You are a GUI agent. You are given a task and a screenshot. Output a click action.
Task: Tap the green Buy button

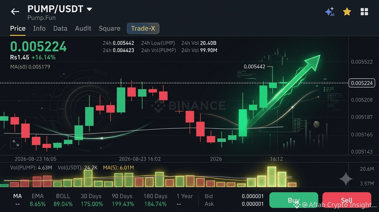[294, 200]
